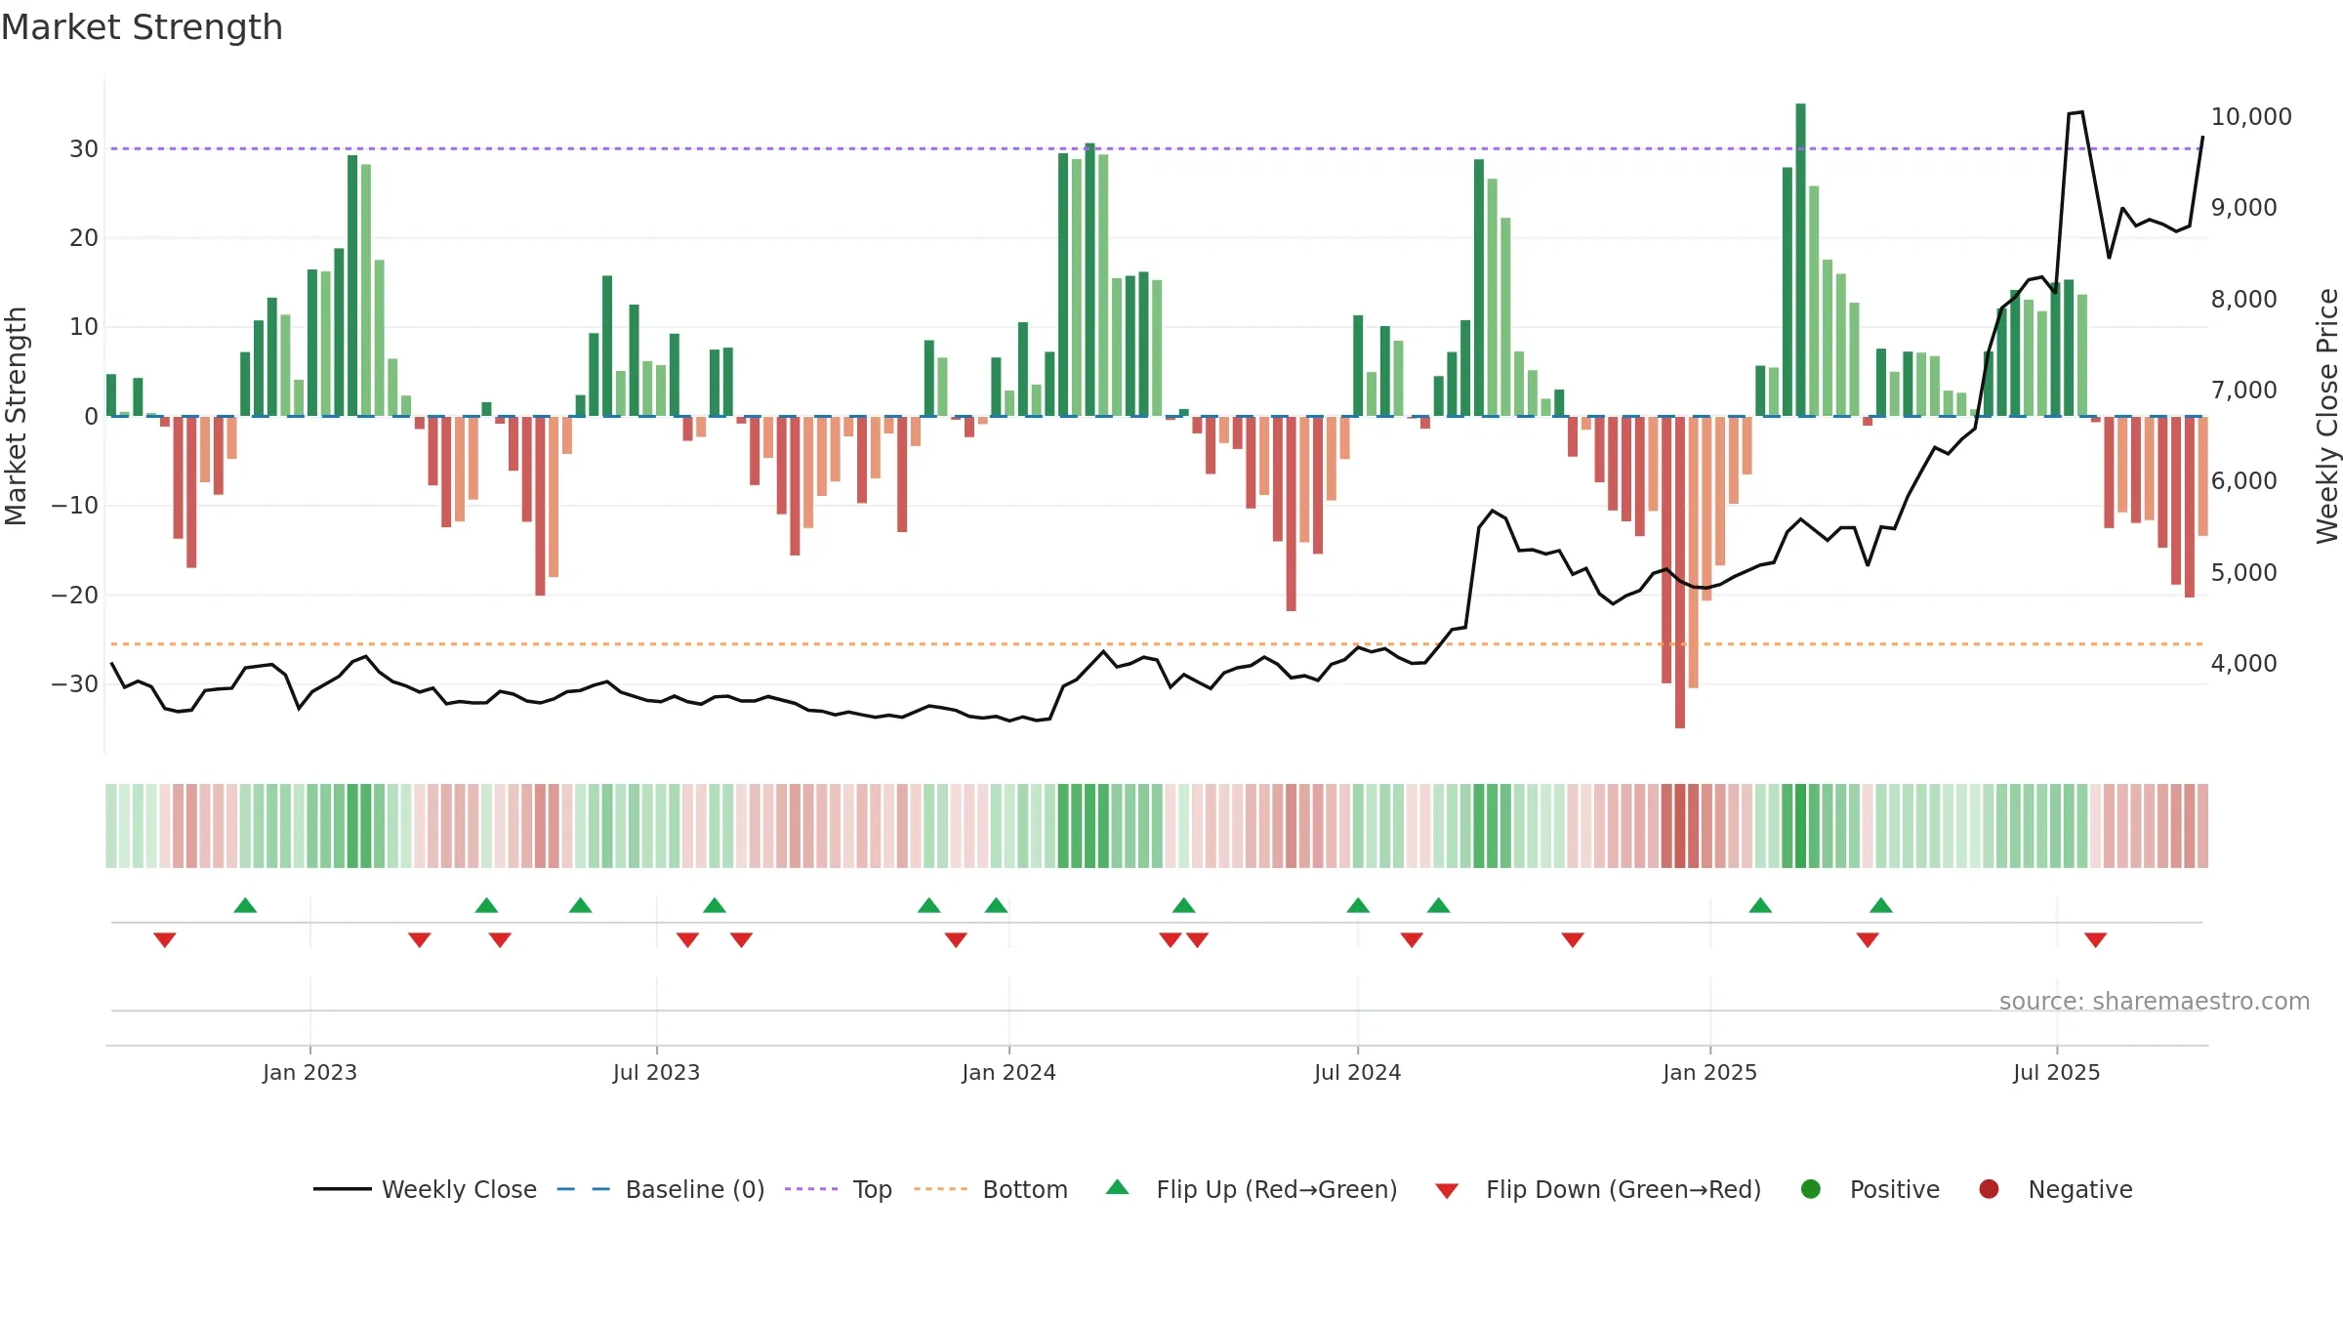Click the green flip-up marker just after Jan 2025
The width and height of the screenshot is (2343, 1318).
click(1760, 905)
